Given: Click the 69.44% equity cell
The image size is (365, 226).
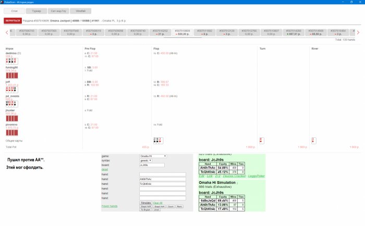Looking at the screenshot, I should (223, 200).
